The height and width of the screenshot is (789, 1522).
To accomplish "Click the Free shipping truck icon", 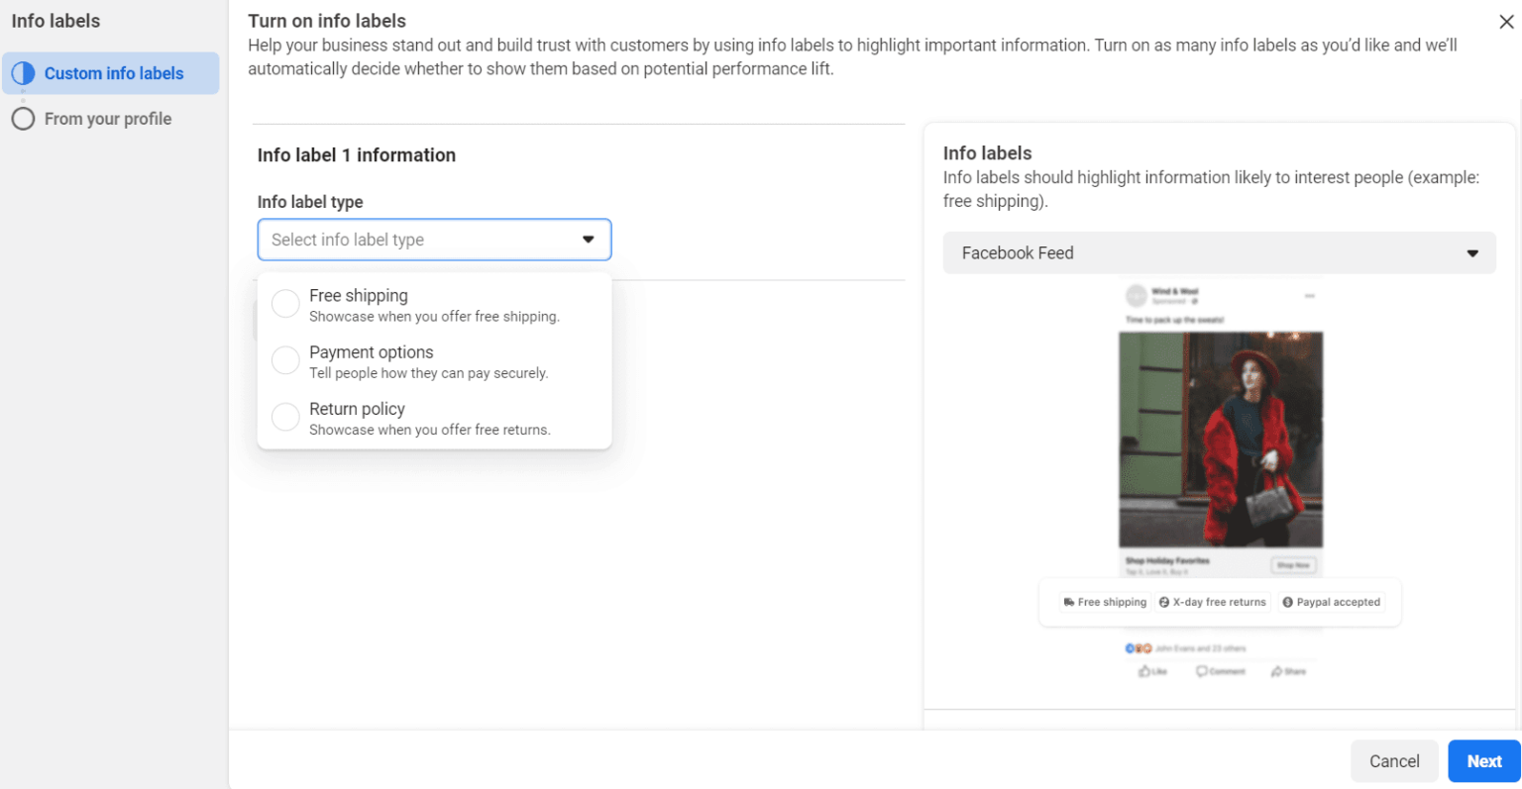I will click(1067, 602).
